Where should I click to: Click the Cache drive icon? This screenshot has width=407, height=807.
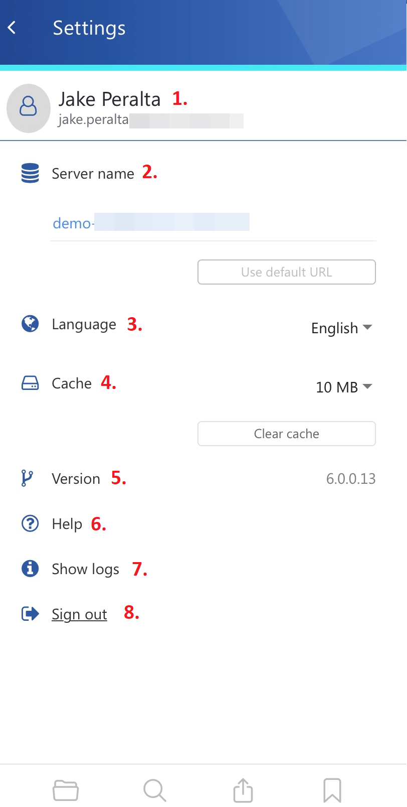tap(30, 383)
